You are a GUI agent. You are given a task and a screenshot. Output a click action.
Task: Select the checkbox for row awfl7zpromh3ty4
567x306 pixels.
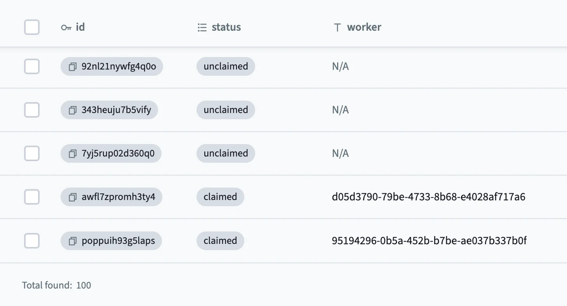click(32, 197)
